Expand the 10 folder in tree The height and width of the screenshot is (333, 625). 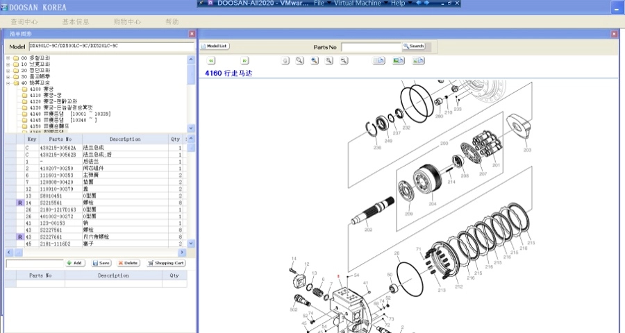tap(8, 64)
